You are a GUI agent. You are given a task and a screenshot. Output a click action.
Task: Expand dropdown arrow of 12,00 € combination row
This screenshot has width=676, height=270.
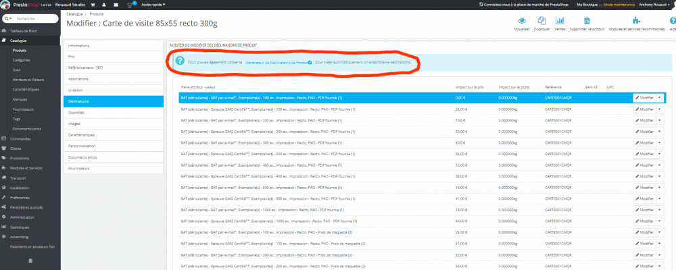[660, 165]
